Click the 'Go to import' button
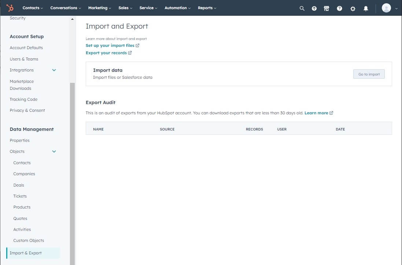Image resolution: width=402 pixels, height=265 pixels. pyautogui.click(x=369, y=74)
